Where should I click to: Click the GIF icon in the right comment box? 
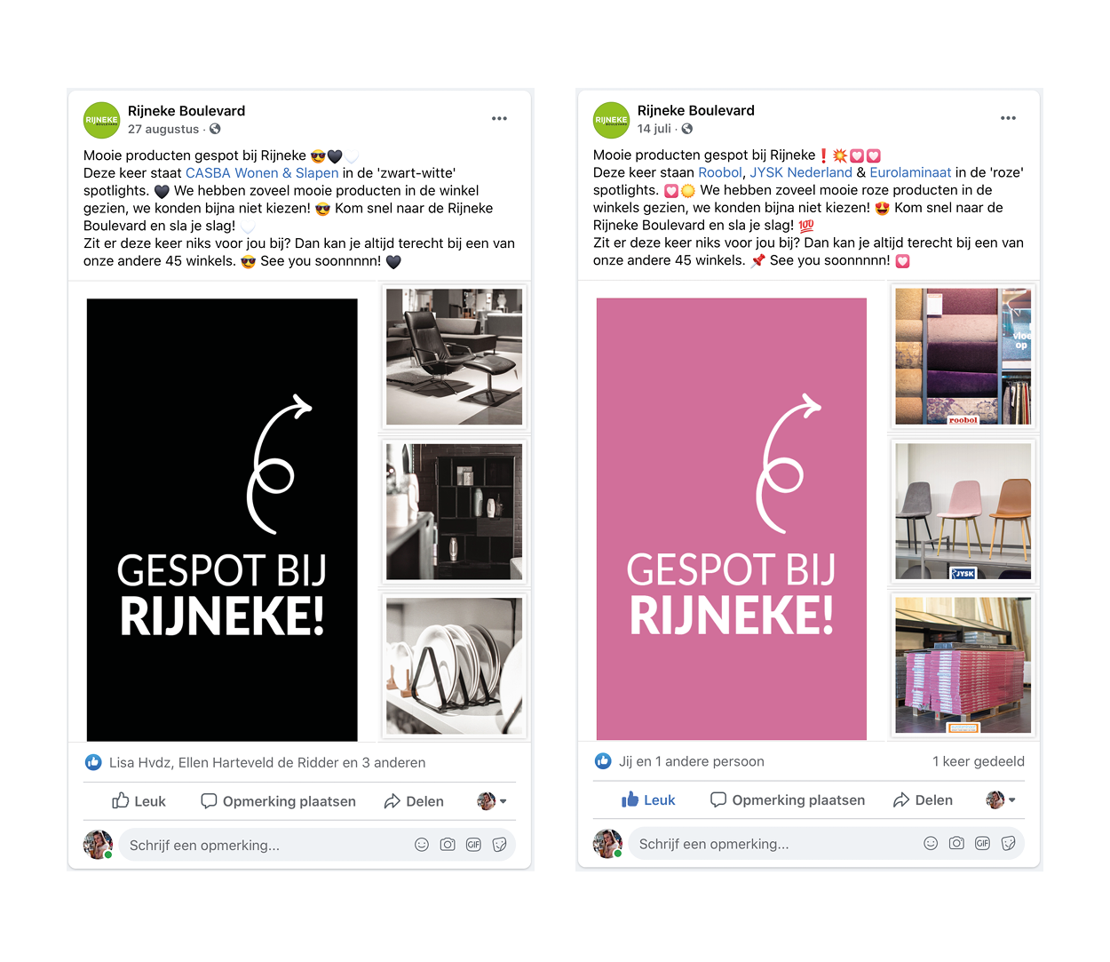click(x=982, y=843)
